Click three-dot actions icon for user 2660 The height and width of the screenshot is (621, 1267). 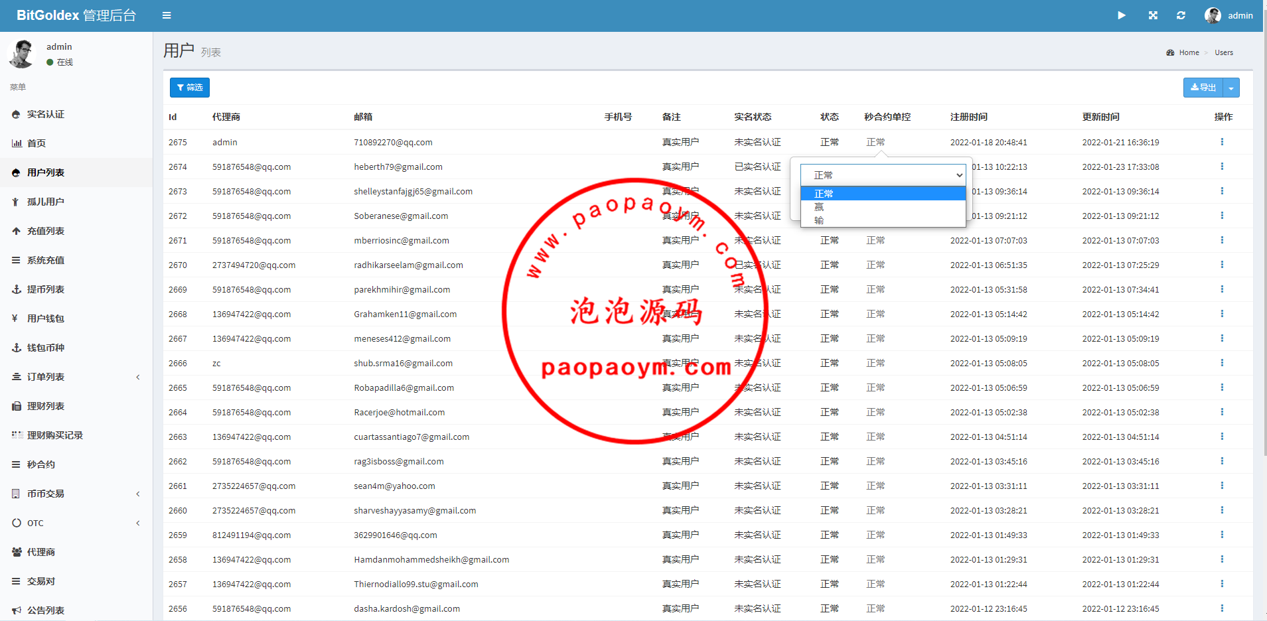pyautogui.click(x=1221, y=510)
